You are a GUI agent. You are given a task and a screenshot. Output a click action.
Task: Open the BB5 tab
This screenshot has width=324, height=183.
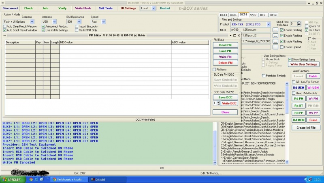(x=262, y=15)
